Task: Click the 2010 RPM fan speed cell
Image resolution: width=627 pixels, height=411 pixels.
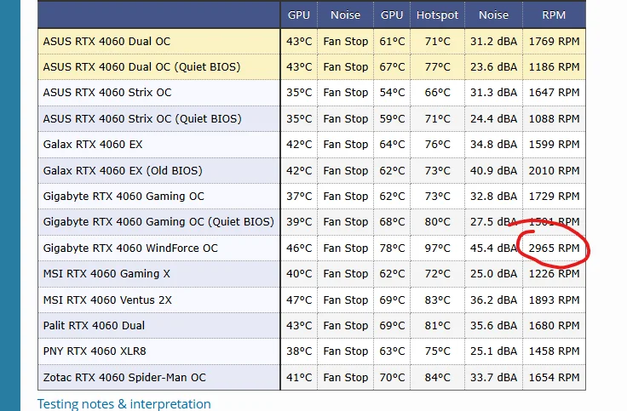Action: [554, 170]
